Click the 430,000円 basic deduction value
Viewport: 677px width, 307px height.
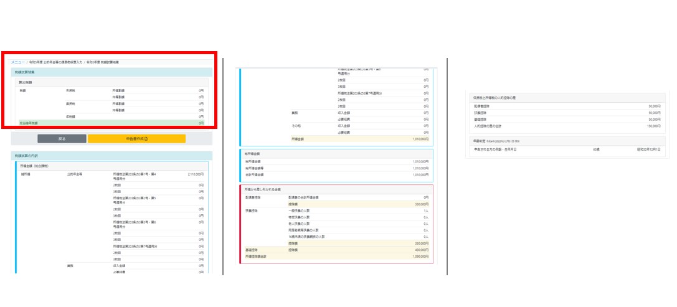[x=422, y=250]
